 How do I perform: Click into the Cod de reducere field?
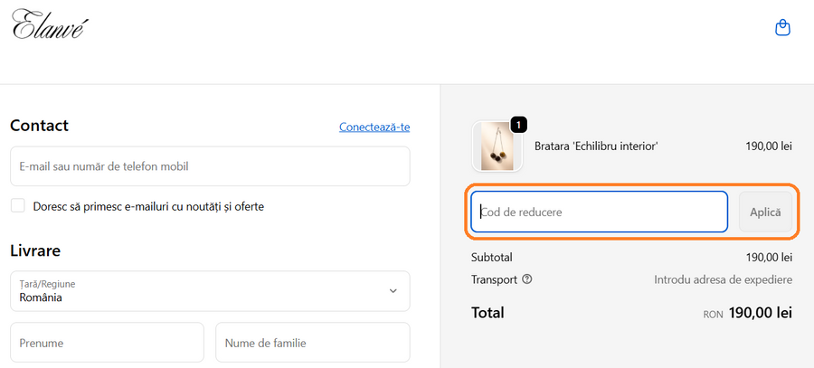click(600, 212)
